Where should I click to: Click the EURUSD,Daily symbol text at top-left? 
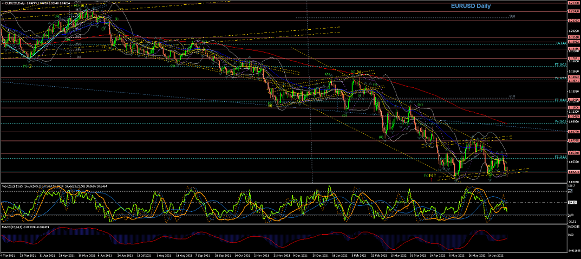[15, 2]
